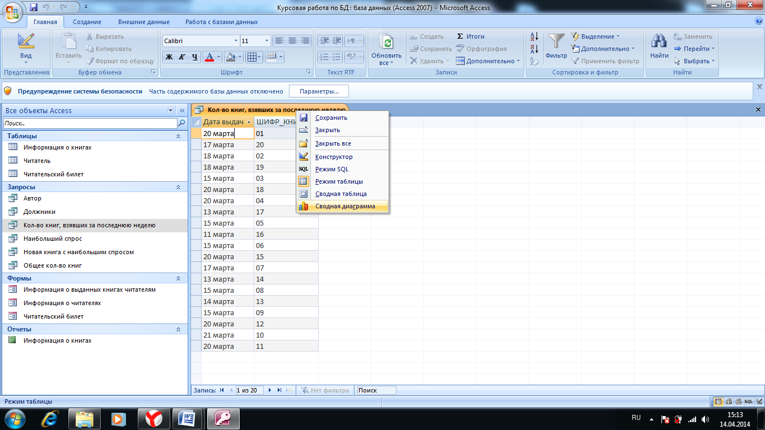Go to last record button

(x=279, y=390)
